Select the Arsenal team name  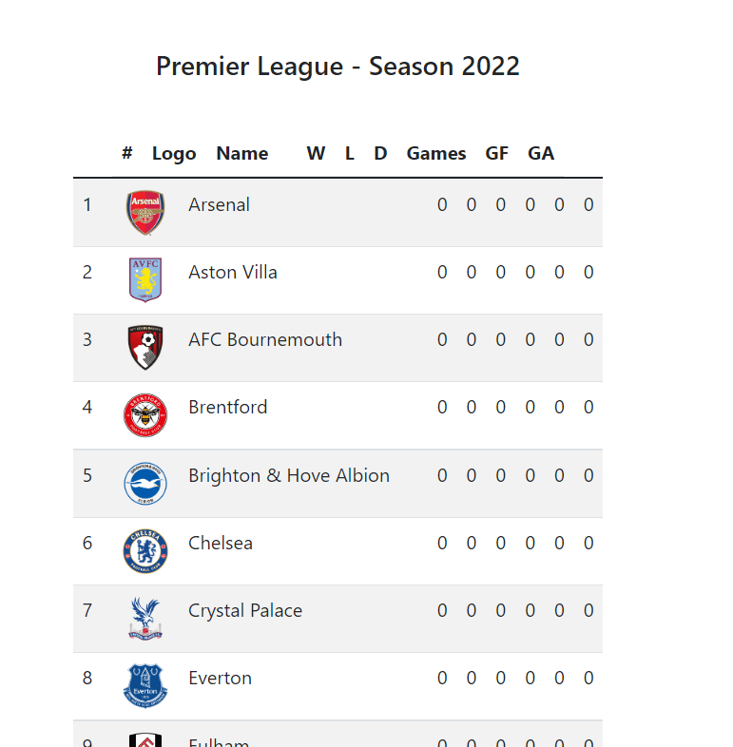coord(219,204)
